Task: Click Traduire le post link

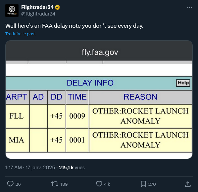Action: pyautogui.click(x=21, y=34)
